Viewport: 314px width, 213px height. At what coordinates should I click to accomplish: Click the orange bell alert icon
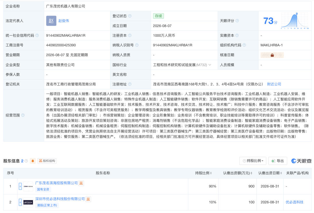[x=33, y=161]
